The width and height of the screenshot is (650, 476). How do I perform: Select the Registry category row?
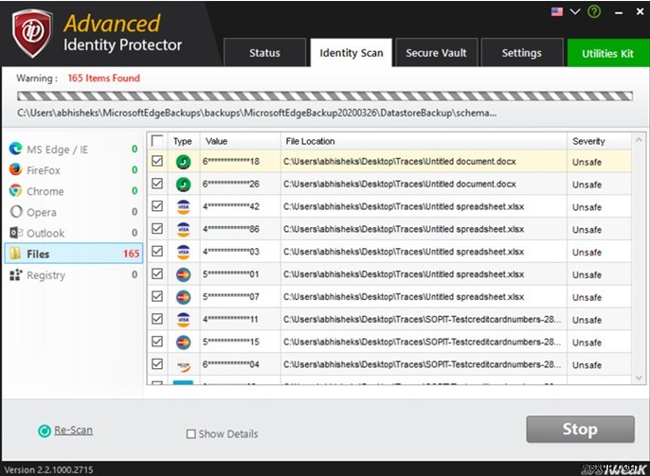click(73, 274)
